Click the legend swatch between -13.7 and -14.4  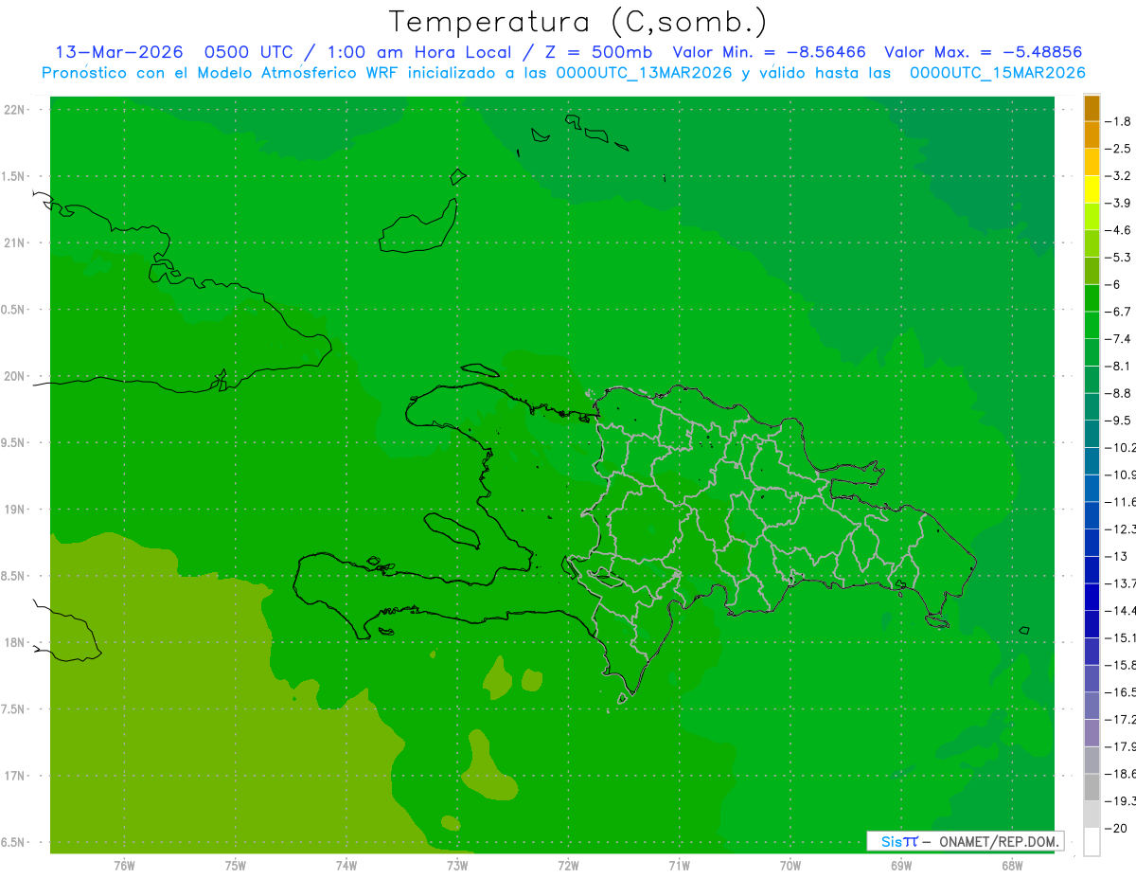(1092, 597)
